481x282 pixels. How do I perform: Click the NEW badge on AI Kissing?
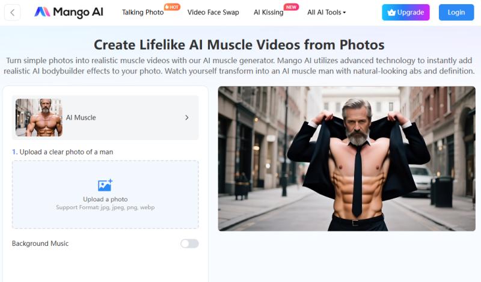pyautogui.click(x=292, y=7)
